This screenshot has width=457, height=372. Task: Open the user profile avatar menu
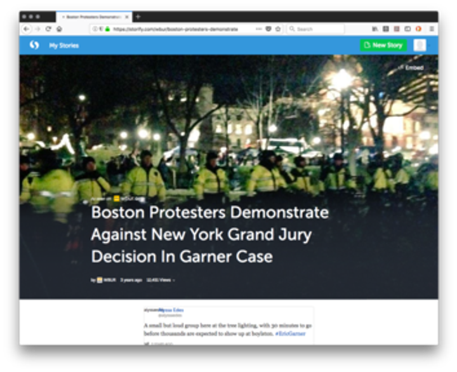(420, 45)
